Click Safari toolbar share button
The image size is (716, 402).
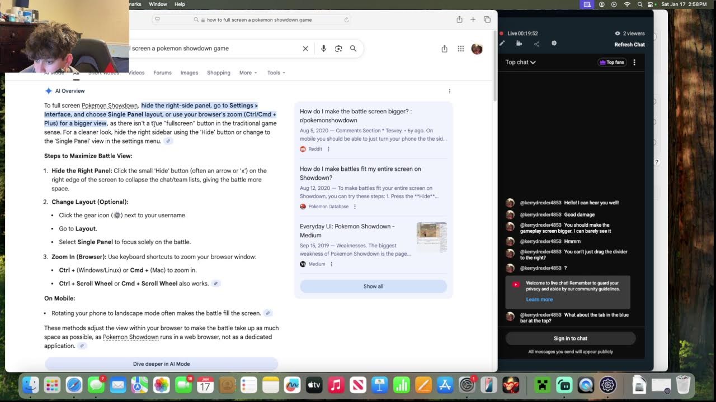tap(459, 20)
